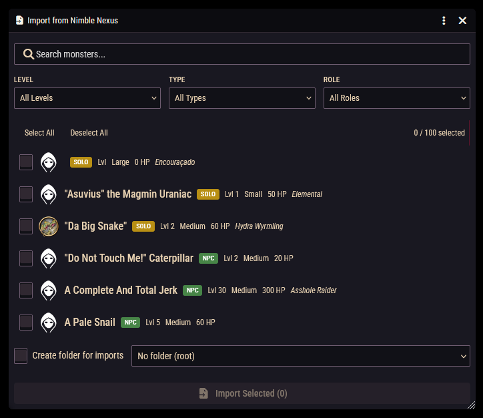Viewport: 483px width, 418px height.
Task: Click the A Pale Snail name
Action: click(x=89, y=323)
